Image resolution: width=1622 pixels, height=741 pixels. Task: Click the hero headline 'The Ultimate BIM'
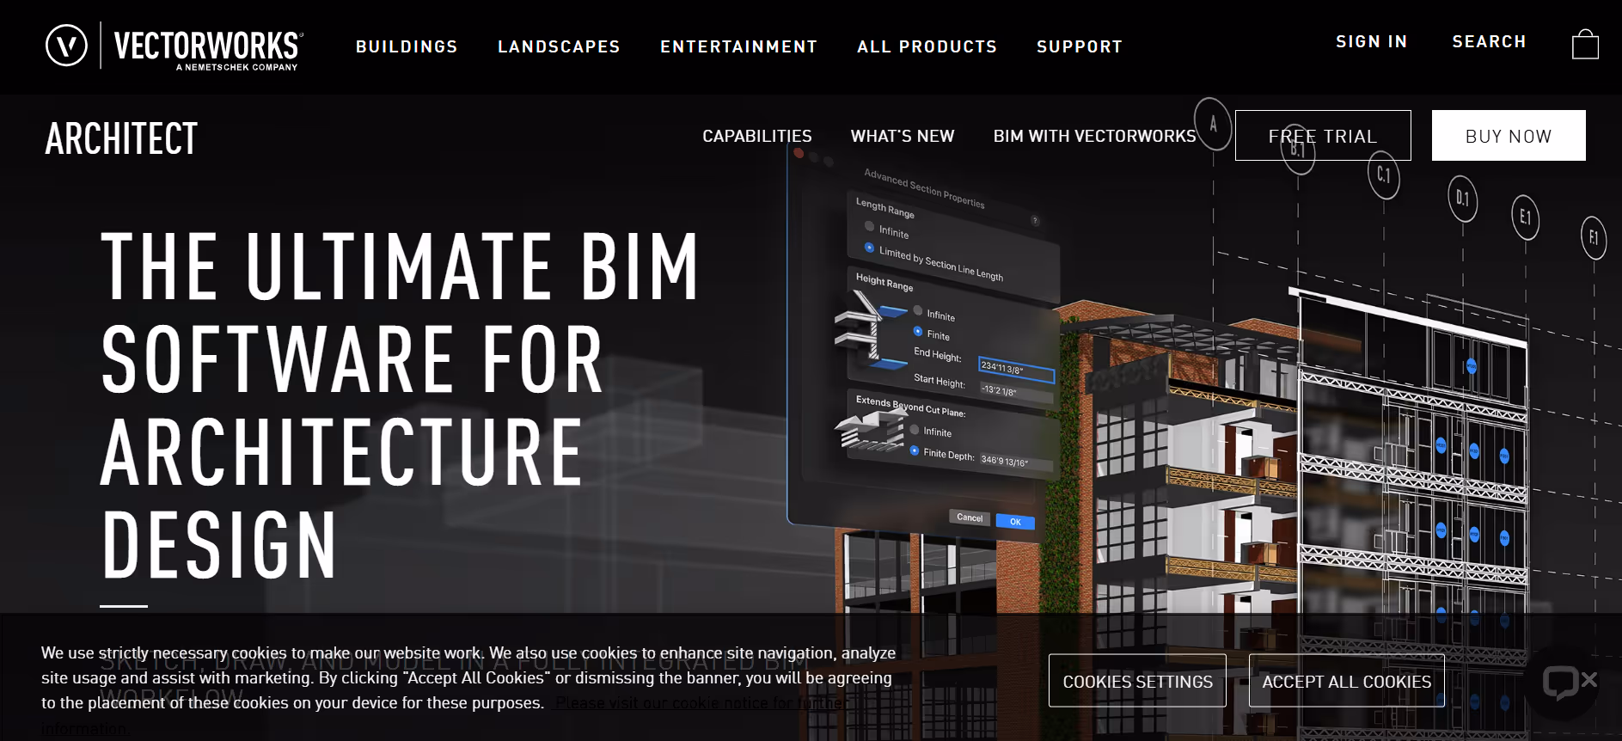click(400, 266)
